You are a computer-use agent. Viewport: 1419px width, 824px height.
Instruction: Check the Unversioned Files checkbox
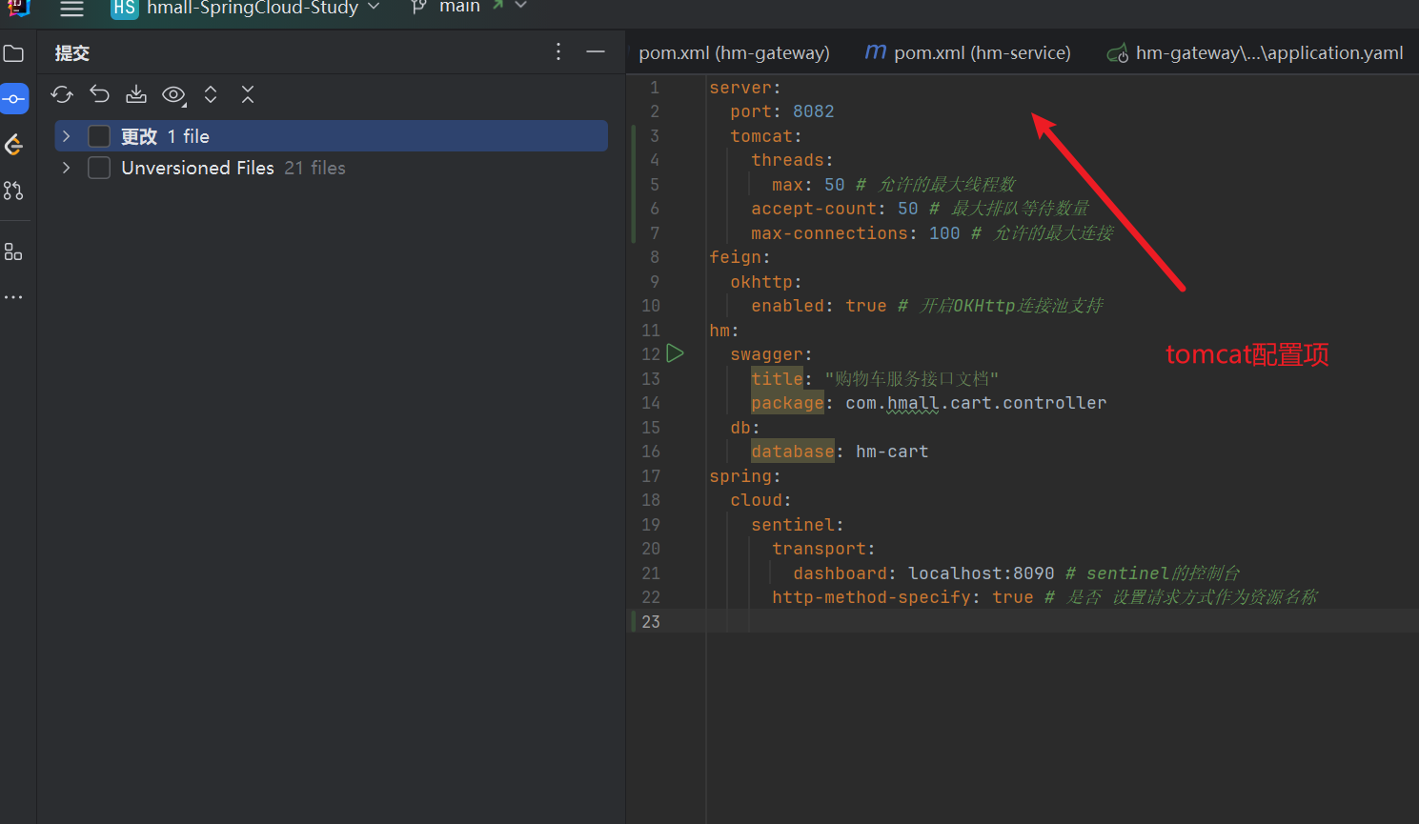tap(99, 168)
